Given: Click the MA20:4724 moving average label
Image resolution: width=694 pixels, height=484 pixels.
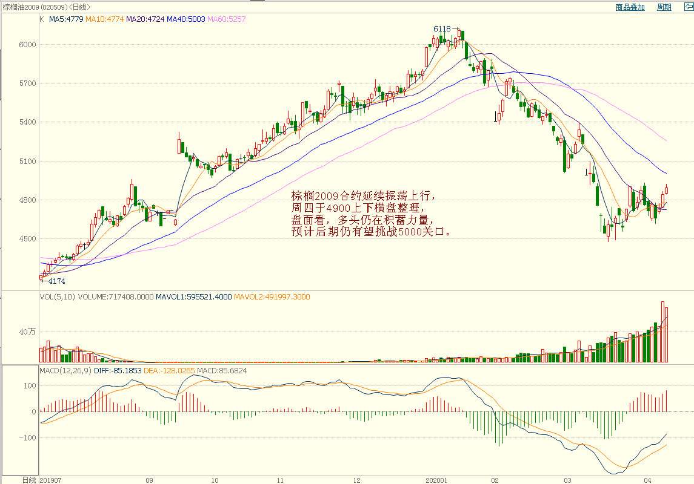Looking at the screenshot, I should pos(145,19).
